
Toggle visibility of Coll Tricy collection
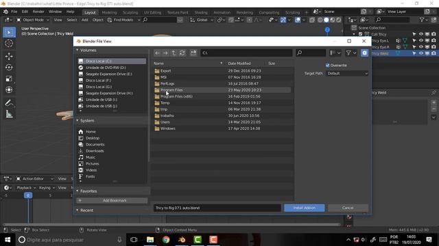420,34
